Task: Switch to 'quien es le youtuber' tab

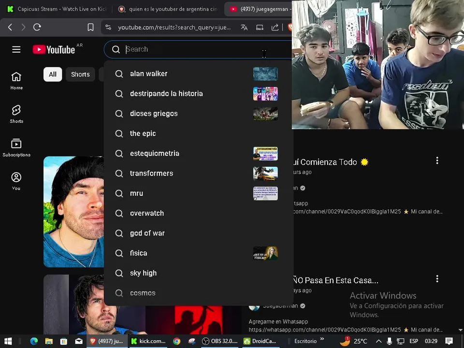Action: tap(168, 9)
